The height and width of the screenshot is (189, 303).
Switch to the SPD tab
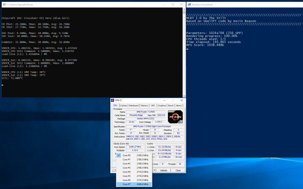(153, 106)
